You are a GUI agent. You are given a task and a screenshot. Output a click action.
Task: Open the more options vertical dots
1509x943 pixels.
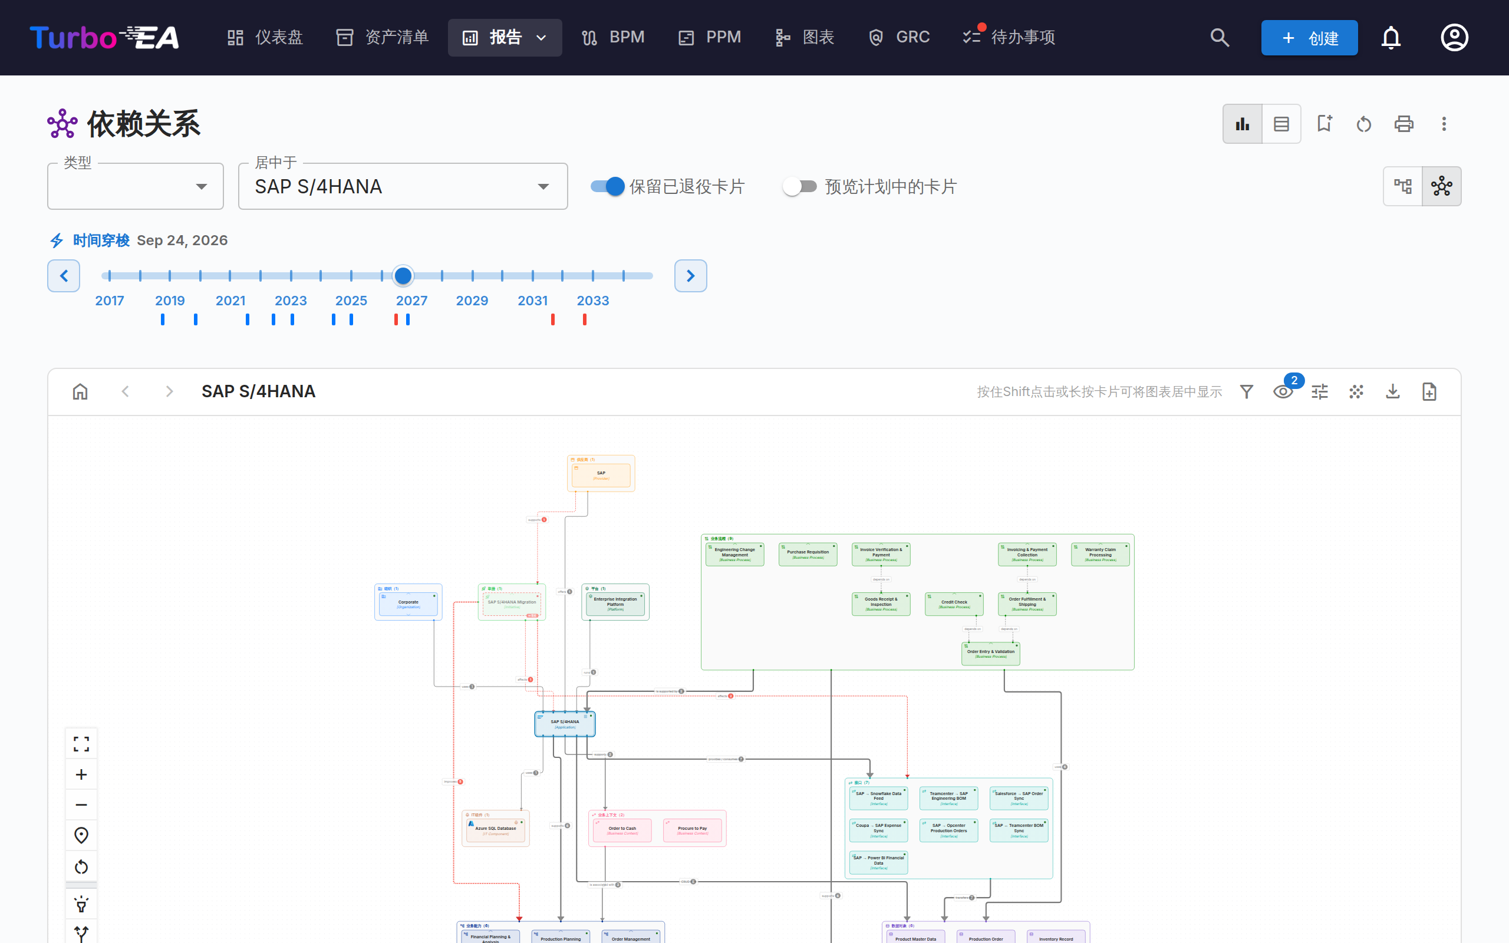click(1444, 124)
